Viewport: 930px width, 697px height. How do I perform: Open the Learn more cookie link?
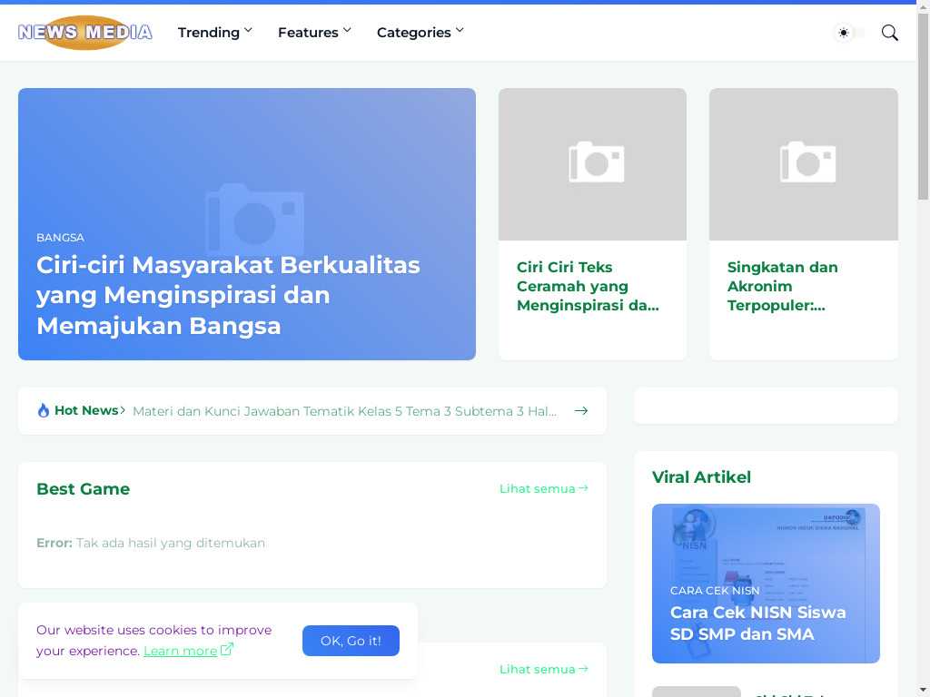[180, 651]
